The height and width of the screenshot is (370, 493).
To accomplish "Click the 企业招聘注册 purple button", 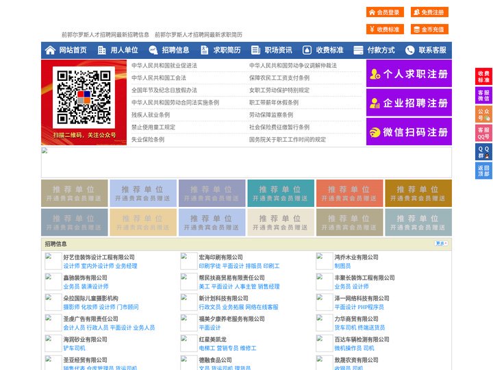I will point(409,103).
